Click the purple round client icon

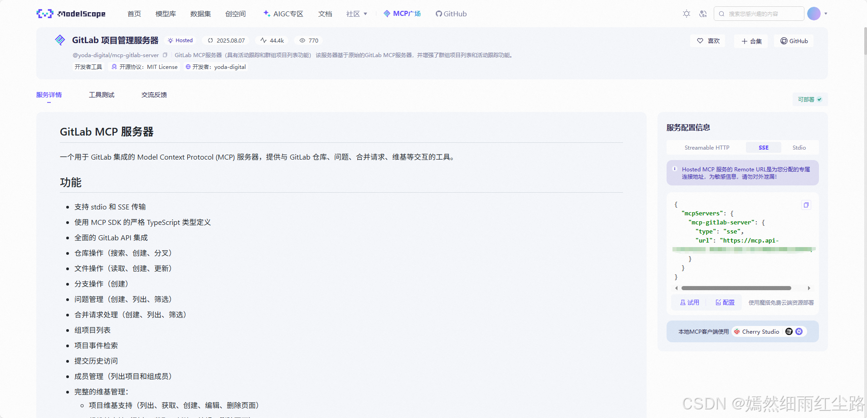click(x=799, y=331)
